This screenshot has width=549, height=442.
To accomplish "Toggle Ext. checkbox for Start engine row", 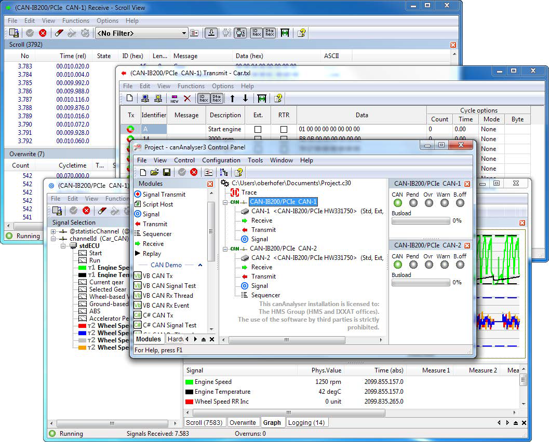I will (258, 129).
